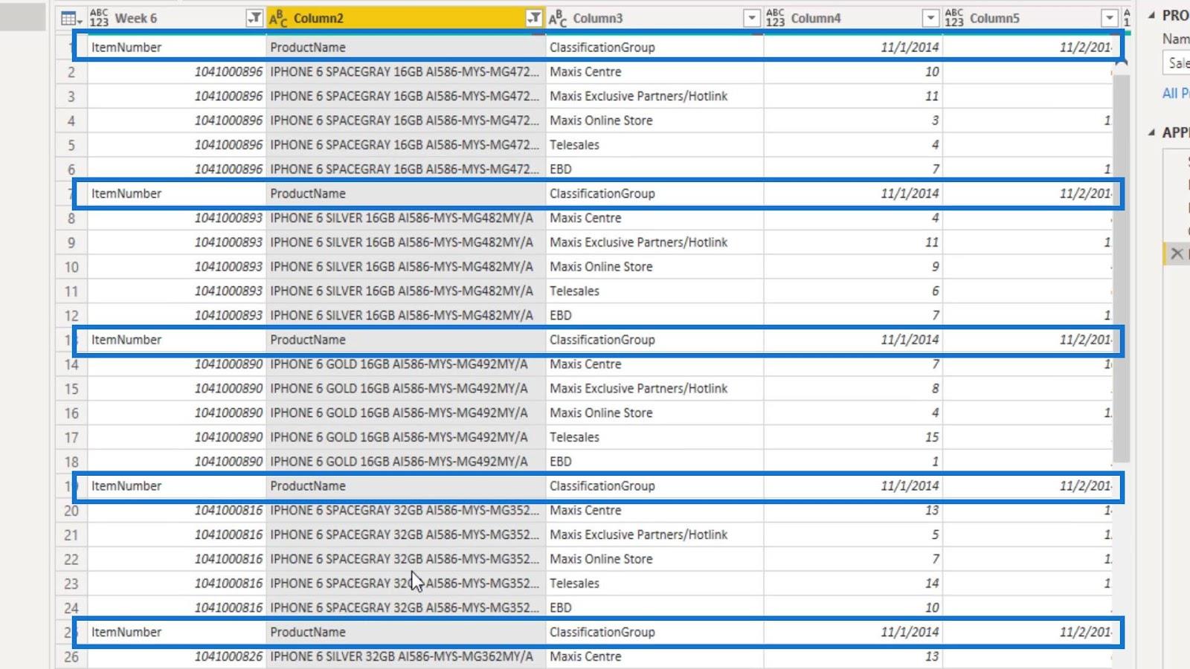Viewport: 1190px width, 669px height.
Task: Select IPHONE 6 SILVER 16GB product in row 9
Action: 406,242
